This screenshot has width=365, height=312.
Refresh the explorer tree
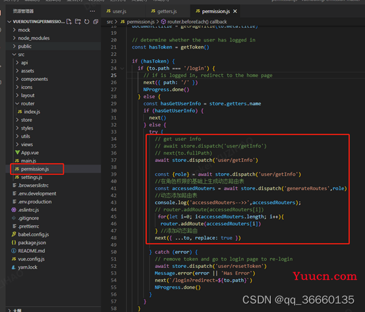pyautogui.click(x=87, y=22)
